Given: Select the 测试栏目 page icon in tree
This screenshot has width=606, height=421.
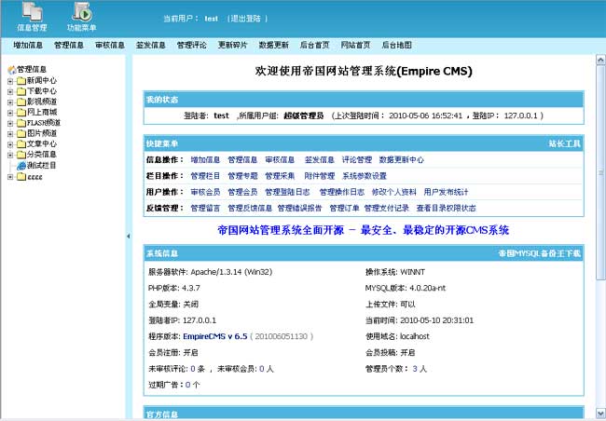Looking at the screenshot, I should tap(21, 166).
